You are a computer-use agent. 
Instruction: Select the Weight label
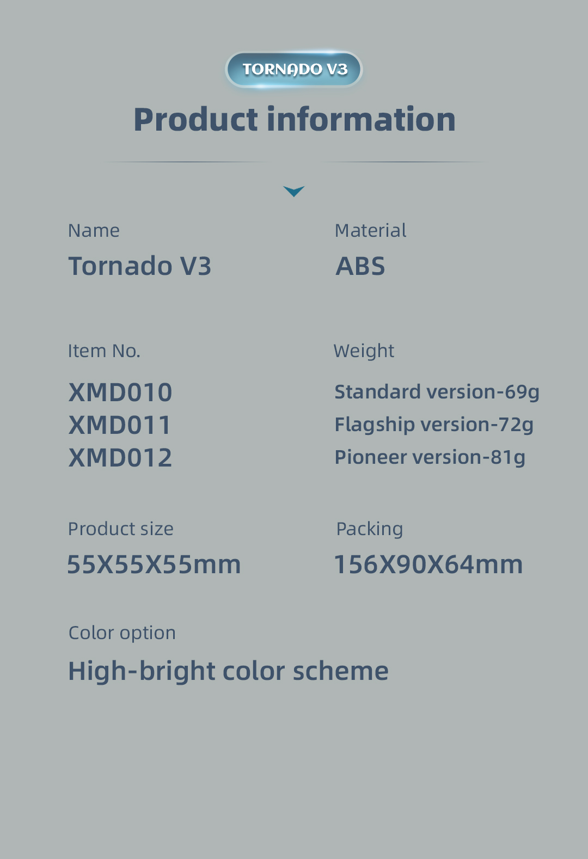point(364,351)
